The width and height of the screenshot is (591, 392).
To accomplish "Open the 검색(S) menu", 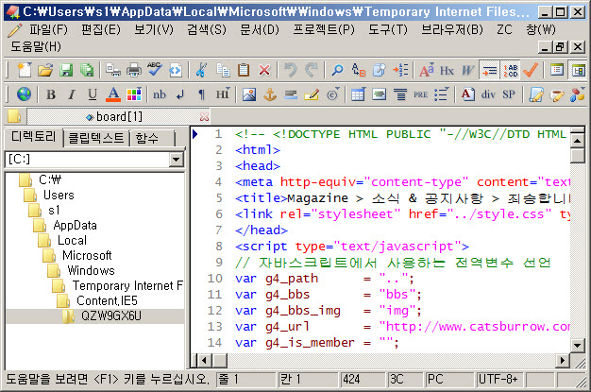I will click(x=207, y=29).
